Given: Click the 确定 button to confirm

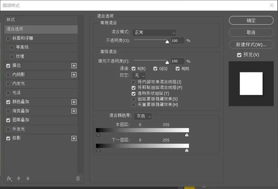Looking at the screenshot, I should tap(251, 20).
